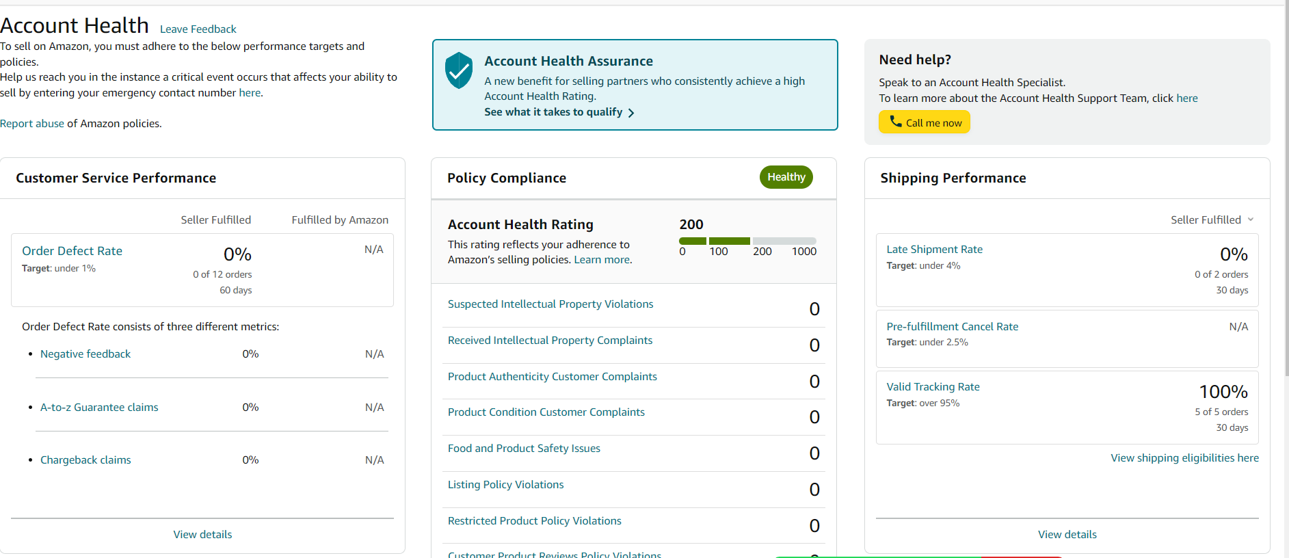Open Received Intellectual Property Complaints
Viewport: 1289px width, 558px height.
pos(550,341)
